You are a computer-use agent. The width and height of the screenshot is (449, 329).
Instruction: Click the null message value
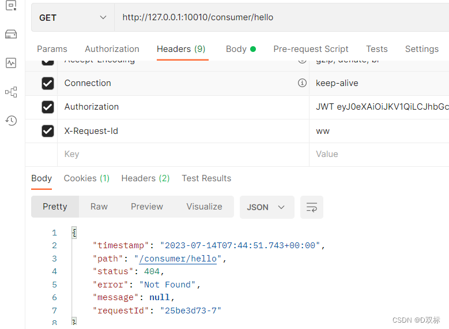coord(160,297)
